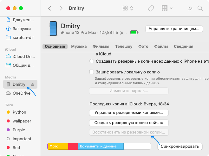
Task: Switch to Фото tab
Action: (x=143, y=47)
